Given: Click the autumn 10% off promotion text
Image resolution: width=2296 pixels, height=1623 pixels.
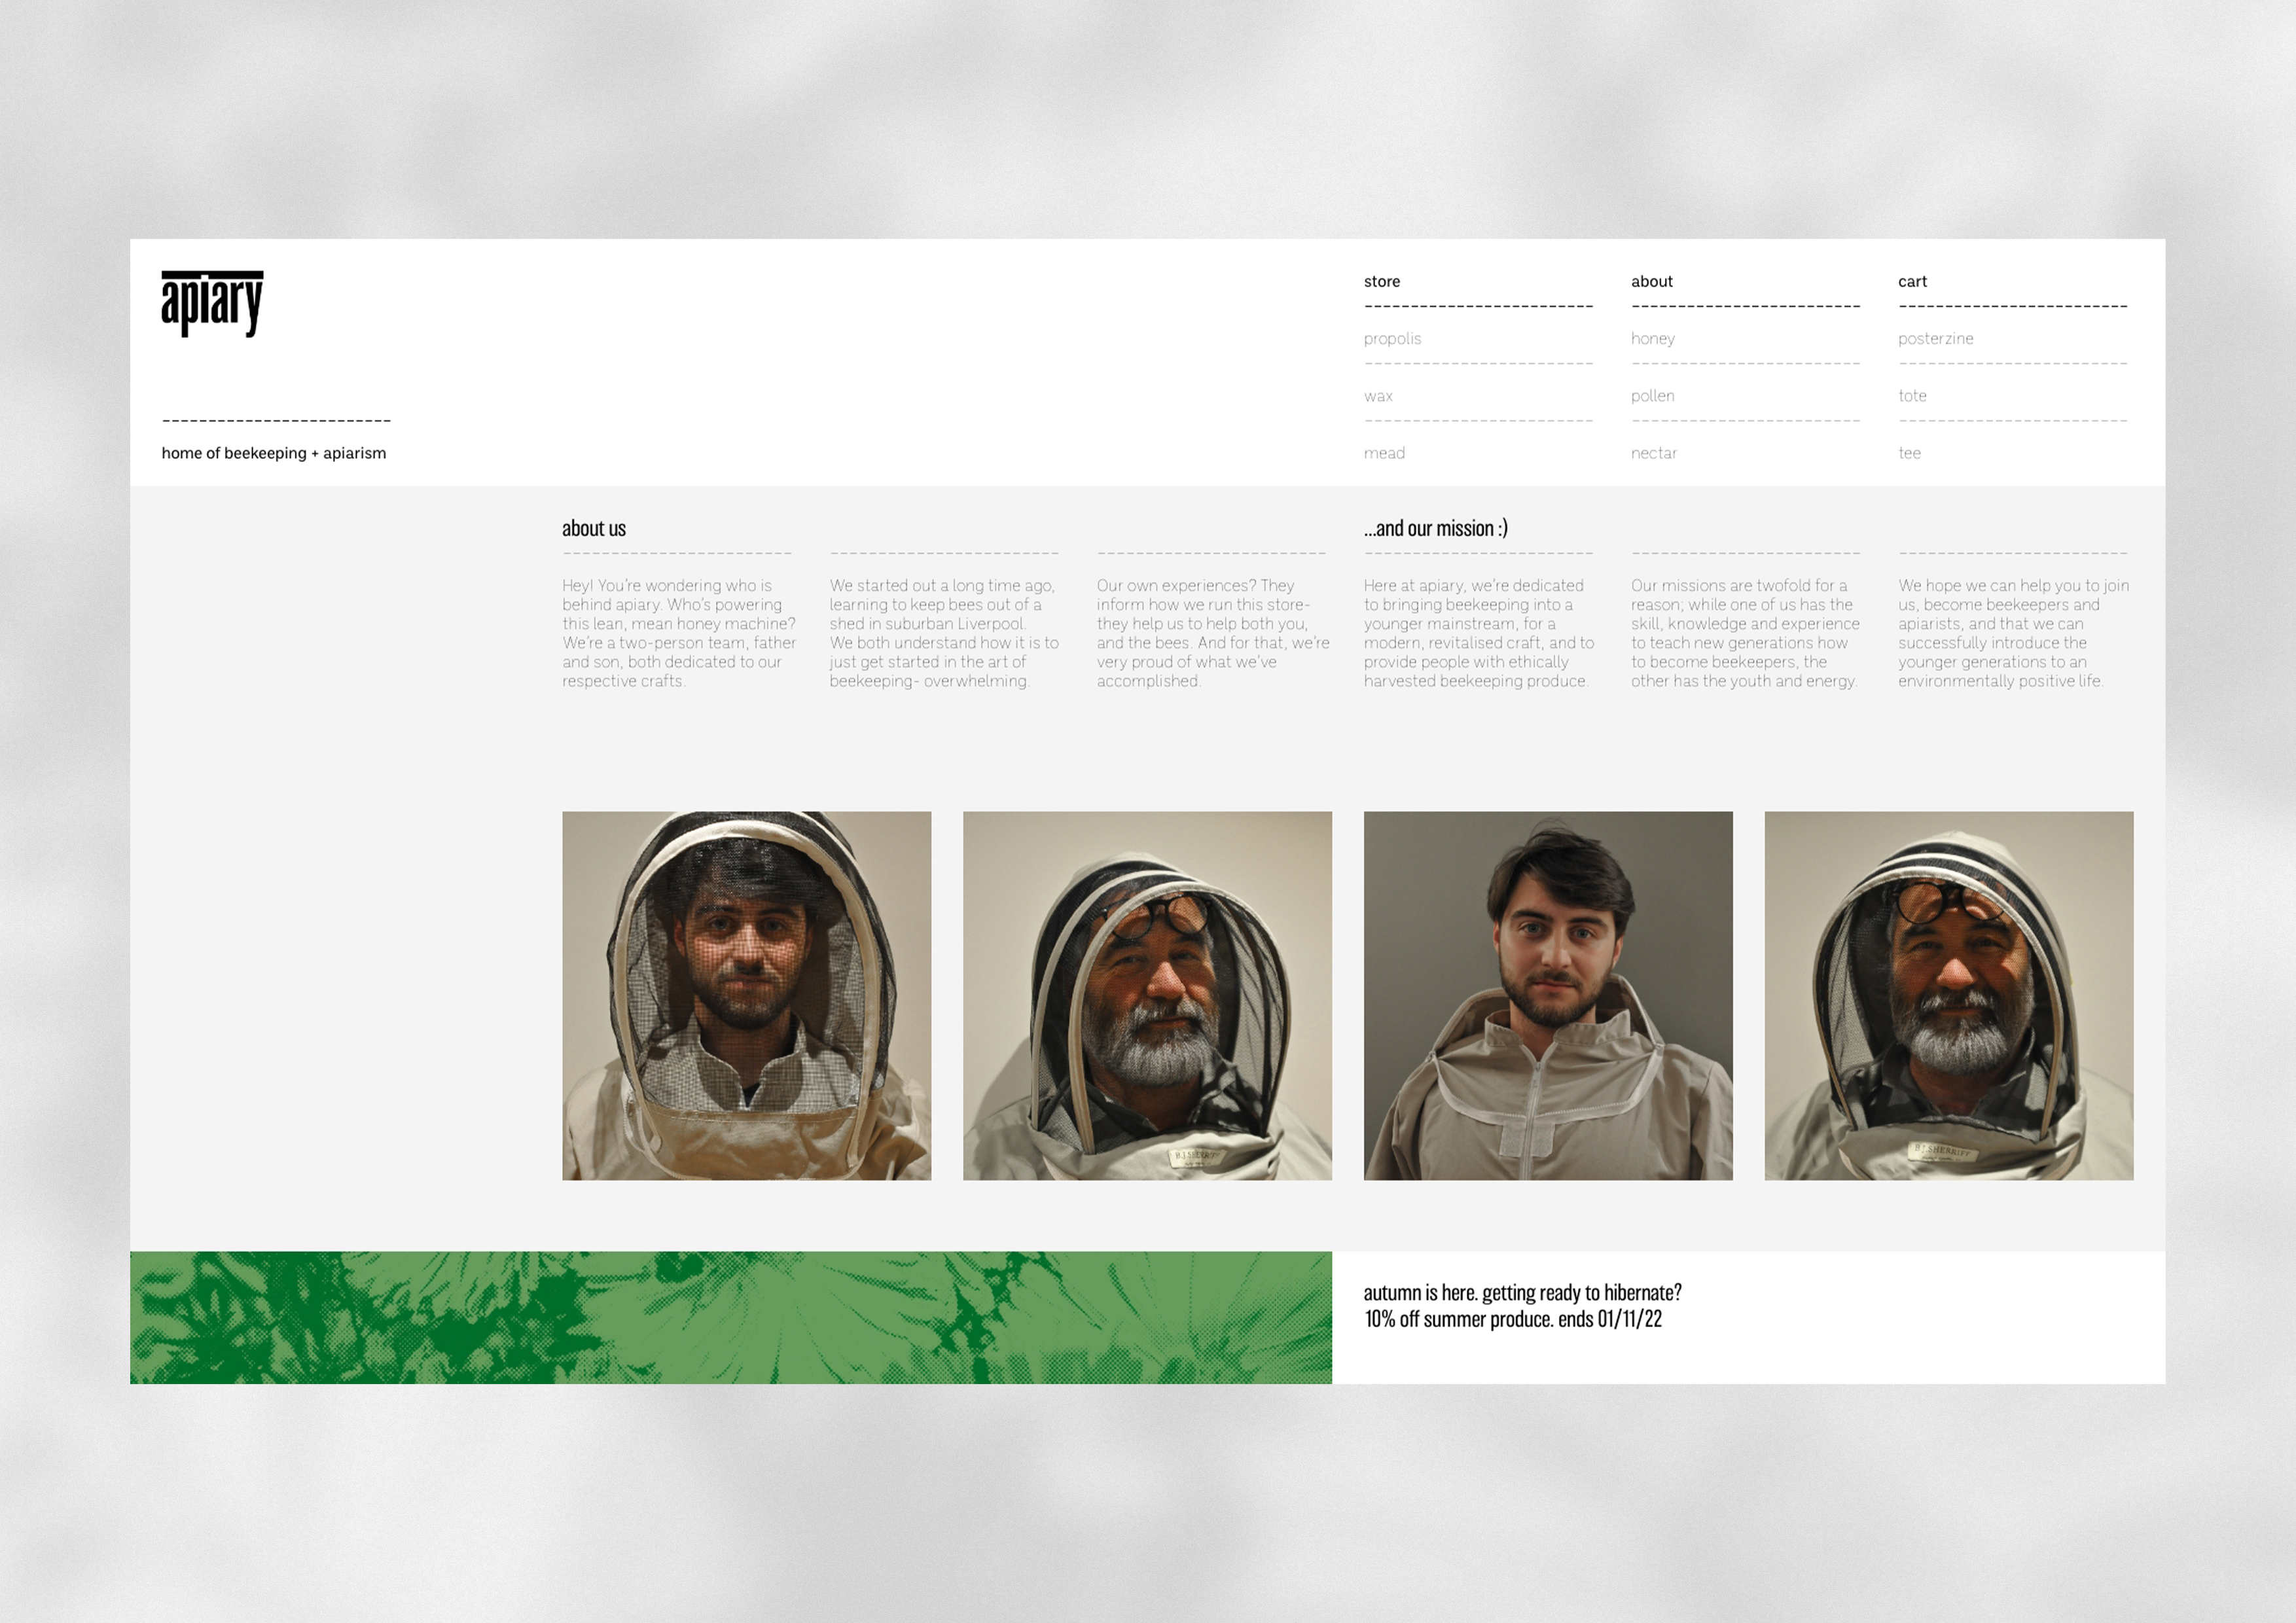Looking at the screenshot, I should click(x=1521, y=1305).
